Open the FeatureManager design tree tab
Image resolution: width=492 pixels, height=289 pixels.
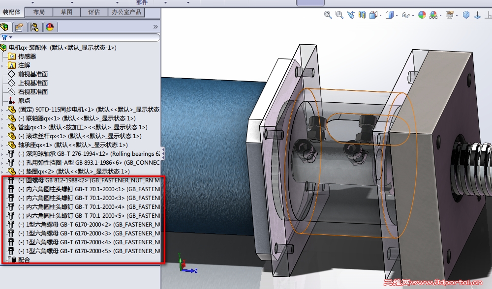point(5,27)
